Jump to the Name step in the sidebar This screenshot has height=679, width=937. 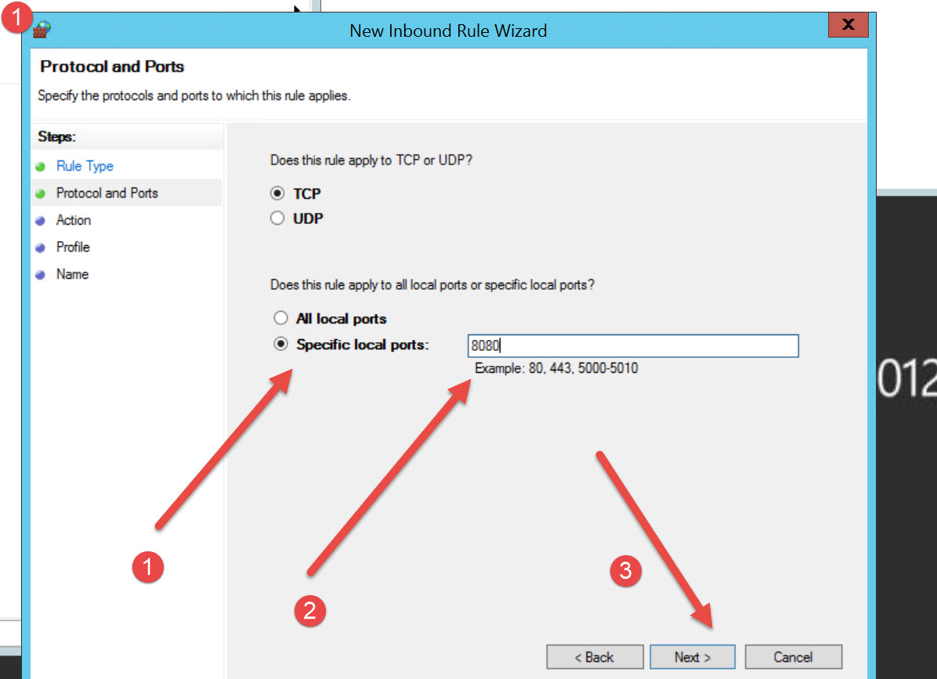click(72, 274)
